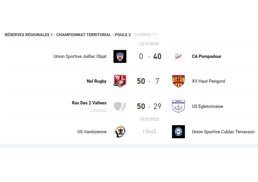Open the XV Haut Perigord team link
The image size is (258, 182).
[208, 81]
